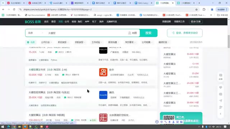The image size is (230, 129).
Task: Expand the 公司行业 filter dropdown
Action: [46, 42]
